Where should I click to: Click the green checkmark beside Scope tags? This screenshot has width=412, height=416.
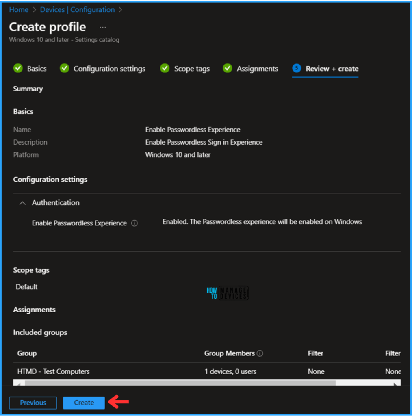[x=165, y=68]
